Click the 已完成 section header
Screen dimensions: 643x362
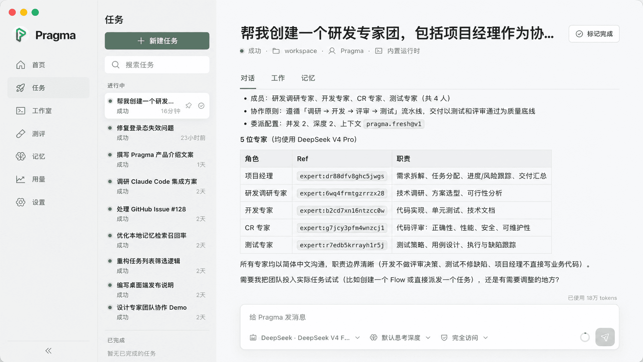pos(116,340)
